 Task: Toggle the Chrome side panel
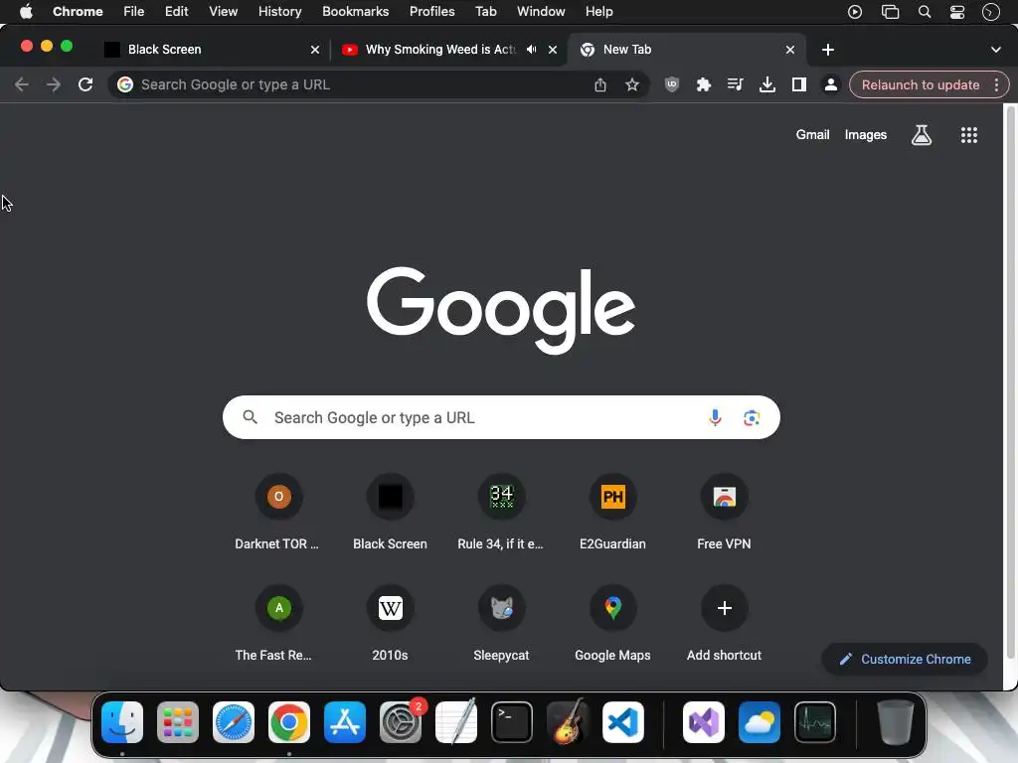[798, 84]
